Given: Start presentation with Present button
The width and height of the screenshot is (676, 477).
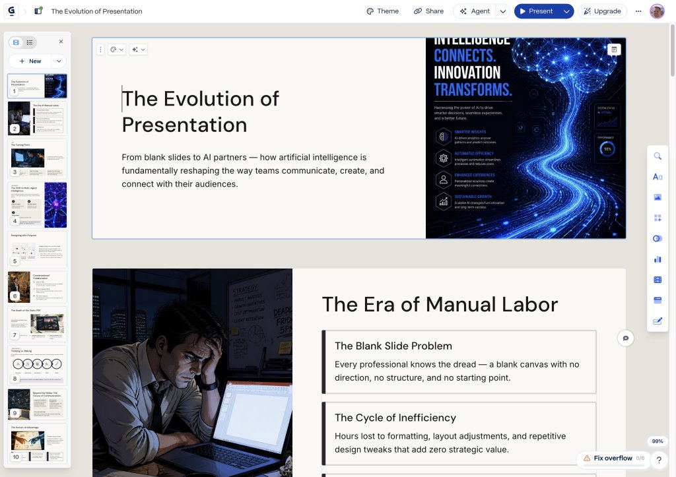Looking at the screenshot, I should click(537, 11).
